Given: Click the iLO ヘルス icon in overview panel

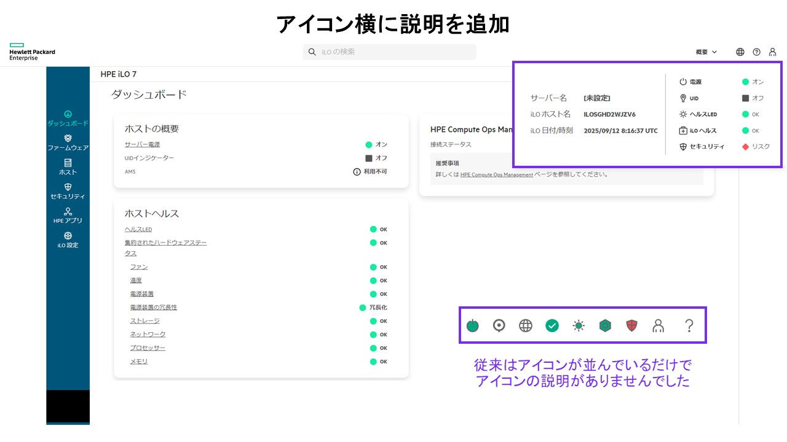Looking at the screenshot, I should pos(682,131).
